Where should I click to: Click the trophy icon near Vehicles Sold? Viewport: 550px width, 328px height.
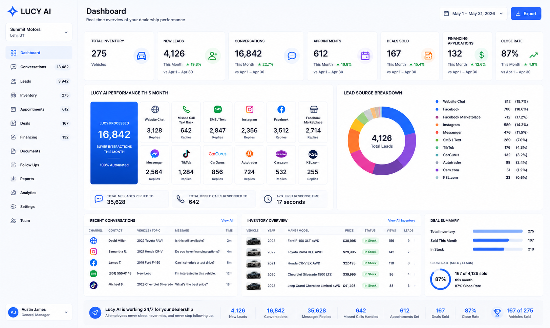click(497, 312)
